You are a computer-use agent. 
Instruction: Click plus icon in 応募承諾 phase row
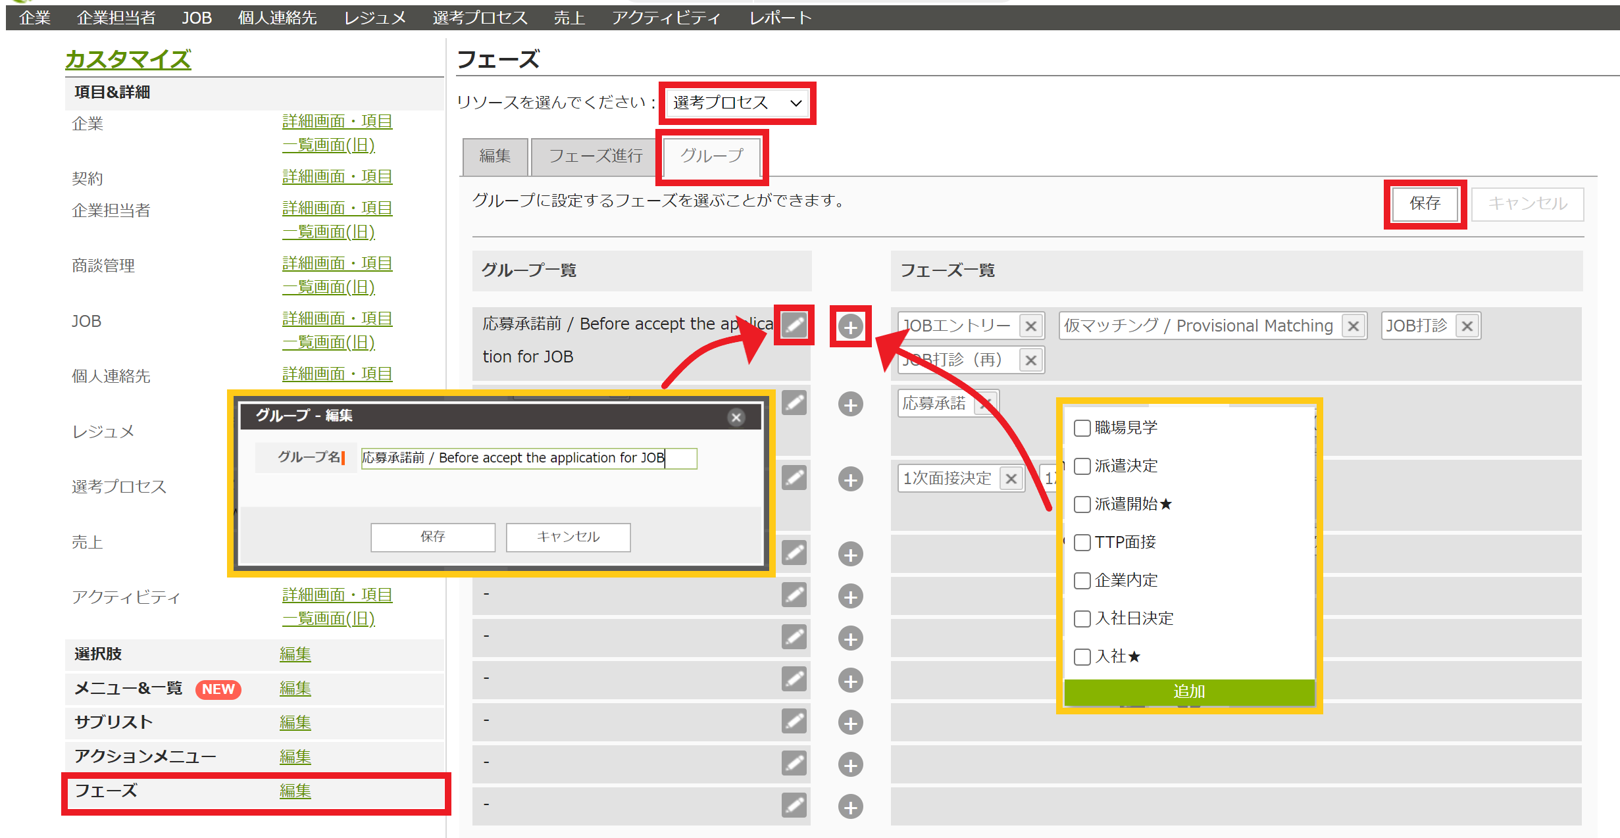(x=850, y=404)
